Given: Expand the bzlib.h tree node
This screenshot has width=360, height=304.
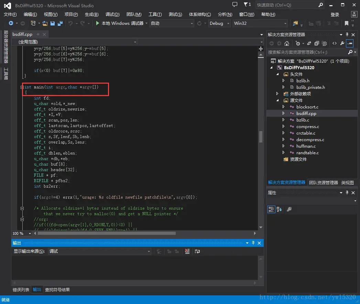Looking at the screenshot, I should click(283, 81).
